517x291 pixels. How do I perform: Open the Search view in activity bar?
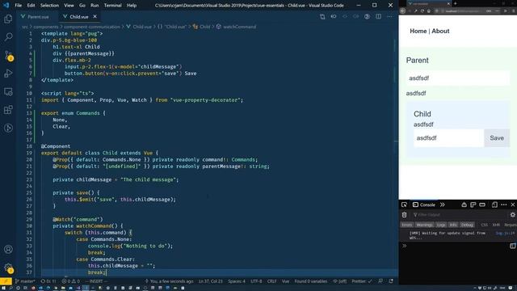pos(8,36)
